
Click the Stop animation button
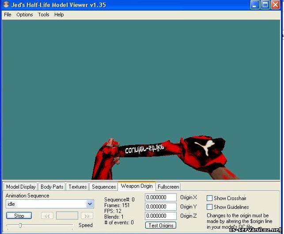tap(19, 216)
